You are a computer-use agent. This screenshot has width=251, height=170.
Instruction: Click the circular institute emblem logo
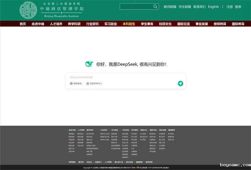click(28, 10)
